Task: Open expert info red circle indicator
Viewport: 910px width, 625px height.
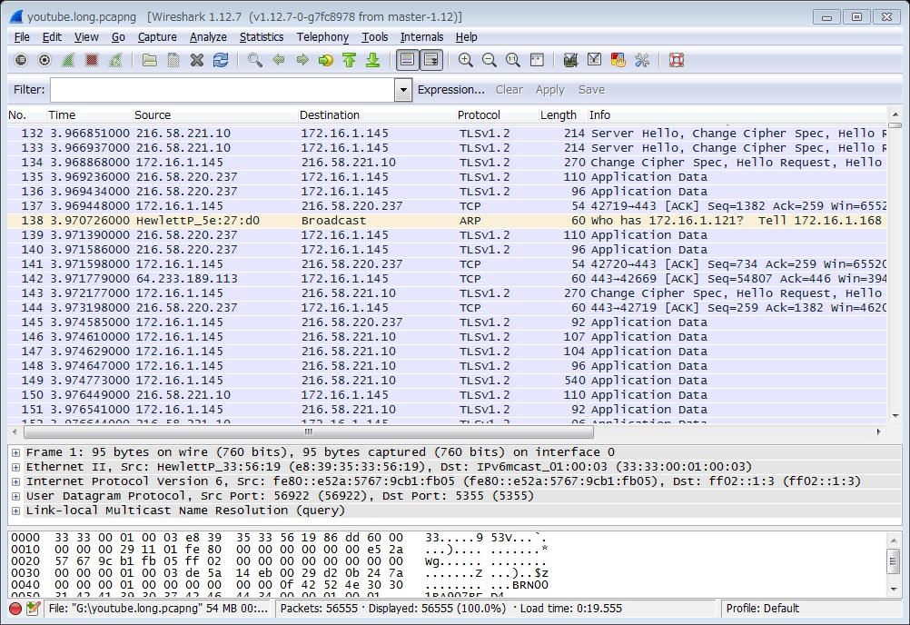Action: [x=15, y=608]
